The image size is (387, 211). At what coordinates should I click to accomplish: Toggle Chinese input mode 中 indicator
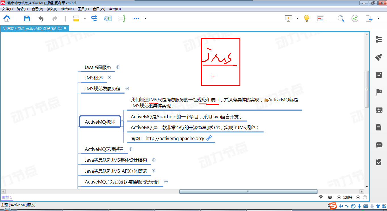pyautogui.click(x=341, y=206)
